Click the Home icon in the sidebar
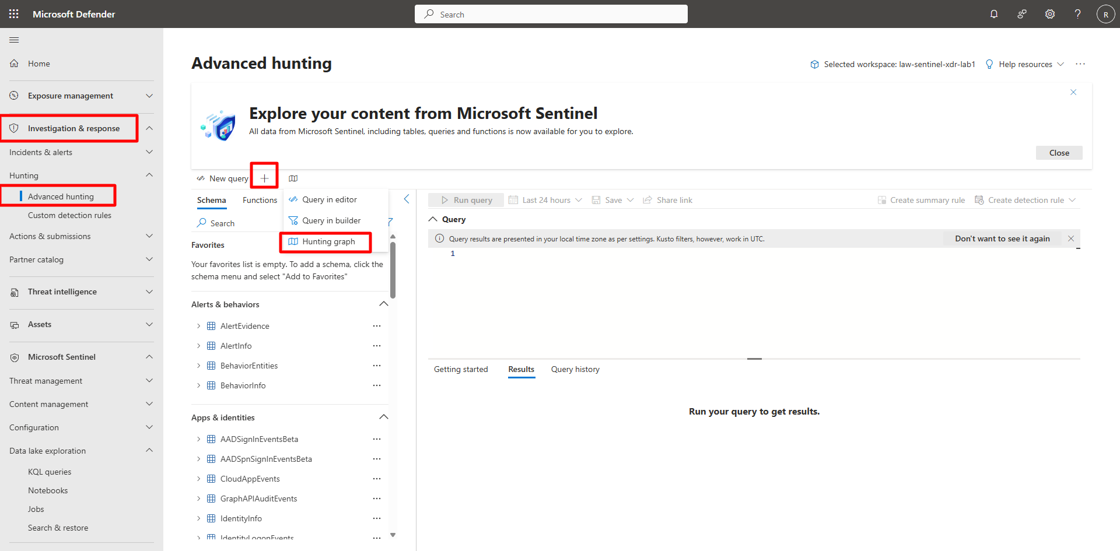Screen dimensions: 1120x551 coord(14,64)
